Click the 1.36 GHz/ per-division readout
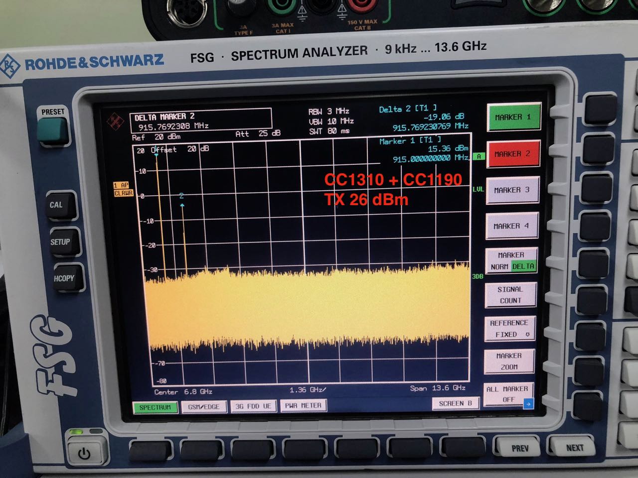638x478 pixels. click(308, 390)
